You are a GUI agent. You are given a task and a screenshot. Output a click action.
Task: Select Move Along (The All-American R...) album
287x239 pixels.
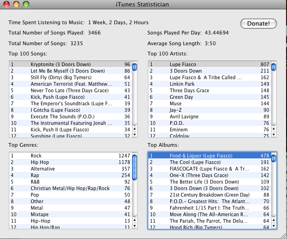tap(210, 214)
